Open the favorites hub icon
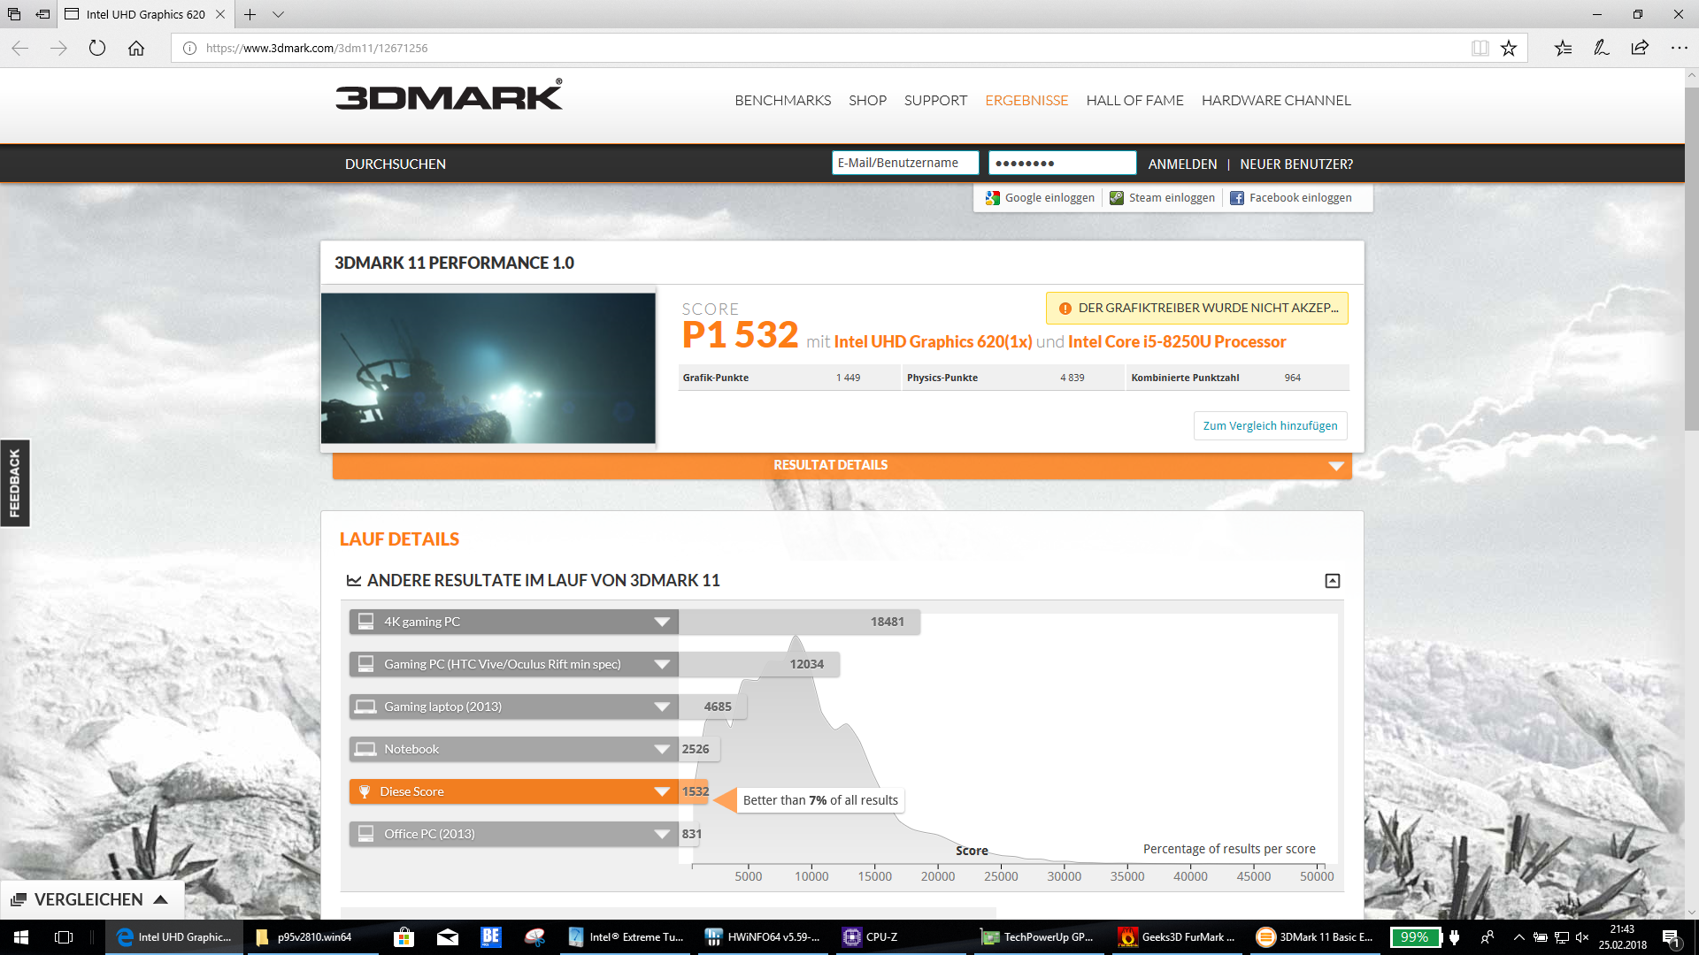Image resolution: width=1699 pixels, height=955 pixels. pos(1564,49)
